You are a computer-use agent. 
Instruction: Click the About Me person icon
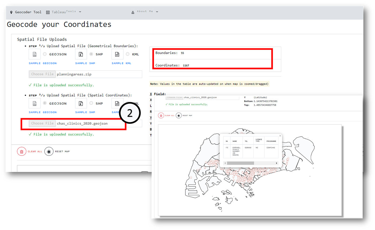(x=133, y=12)
